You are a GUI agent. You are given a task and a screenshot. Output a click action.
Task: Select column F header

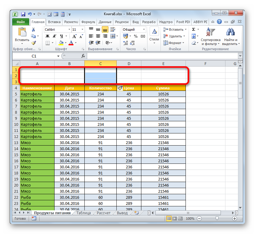coord(205,64)
